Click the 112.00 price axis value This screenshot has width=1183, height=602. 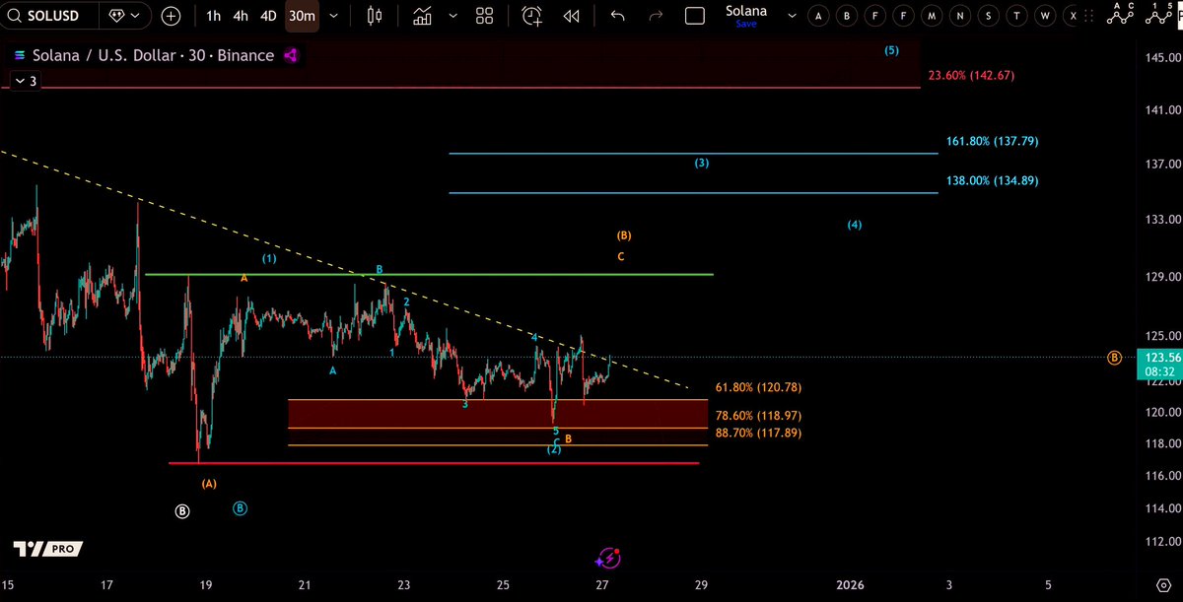pos(1164,543)
